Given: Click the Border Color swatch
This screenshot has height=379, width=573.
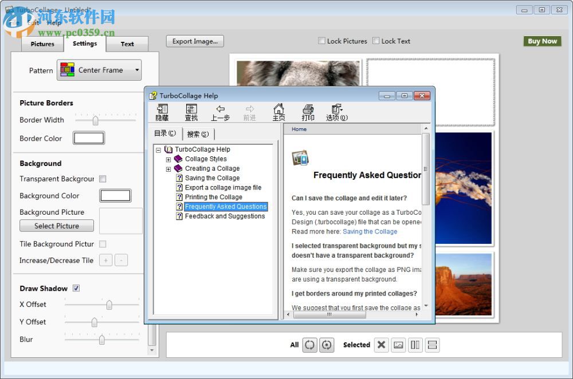Looking at the screenshot, I should click(x=89, y=138).
